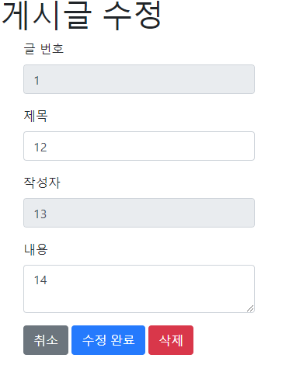The height and width of the screenshot is (365, 282).
Task: Click the disabled 작성자 author field
Action: coord(139,213)
